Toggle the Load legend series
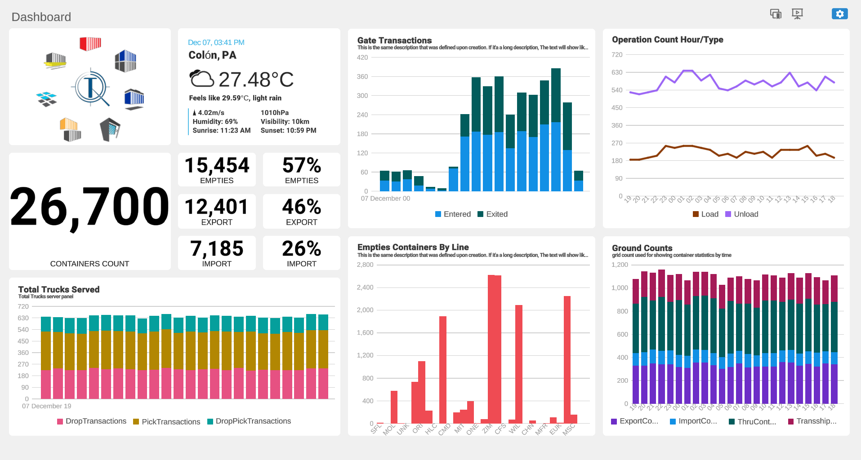Screen dimensions: 861x460 point(705,214)
